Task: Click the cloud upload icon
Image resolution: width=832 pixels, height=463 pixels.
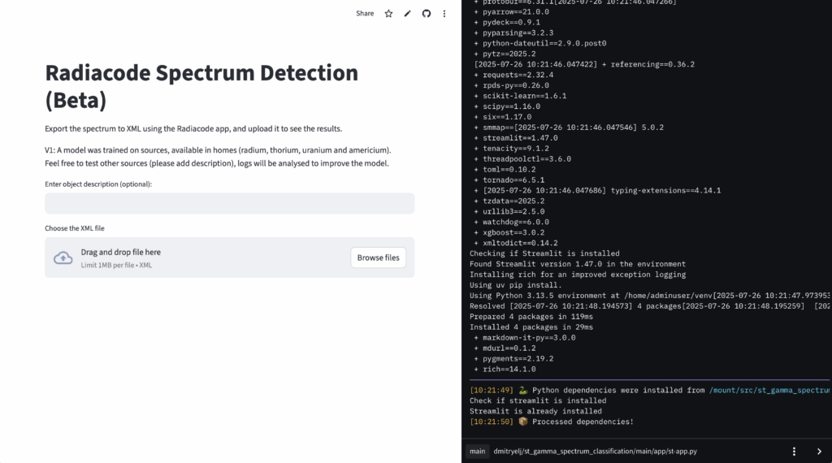Action: point(63,257)
